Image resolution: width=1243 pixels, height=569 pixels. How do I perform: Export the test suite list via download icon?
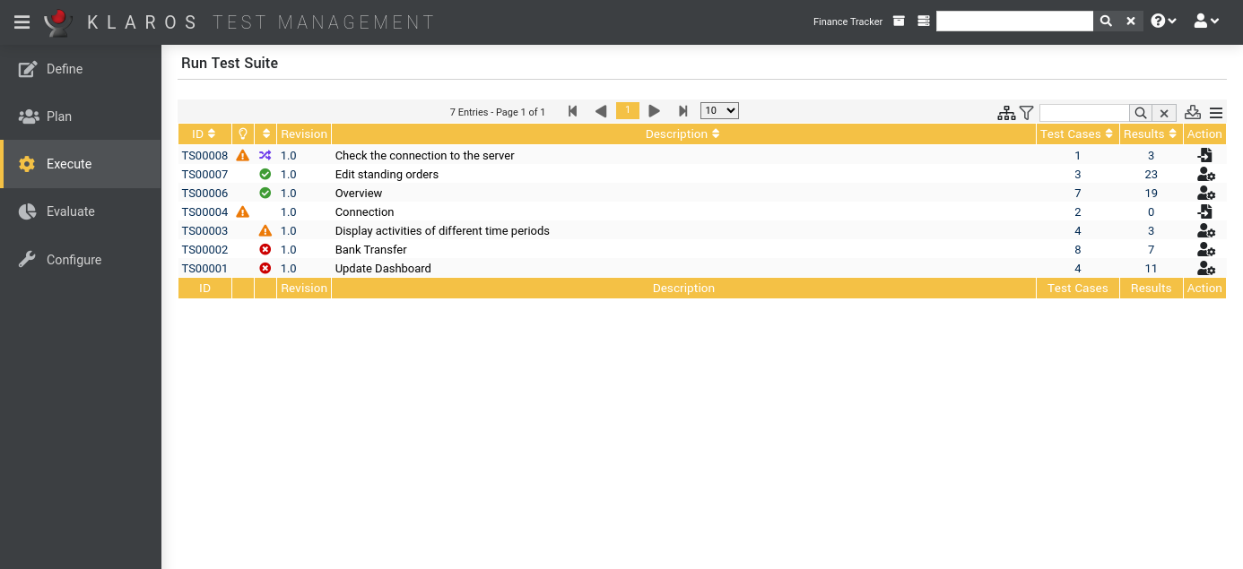click(x=1193, y=112)
